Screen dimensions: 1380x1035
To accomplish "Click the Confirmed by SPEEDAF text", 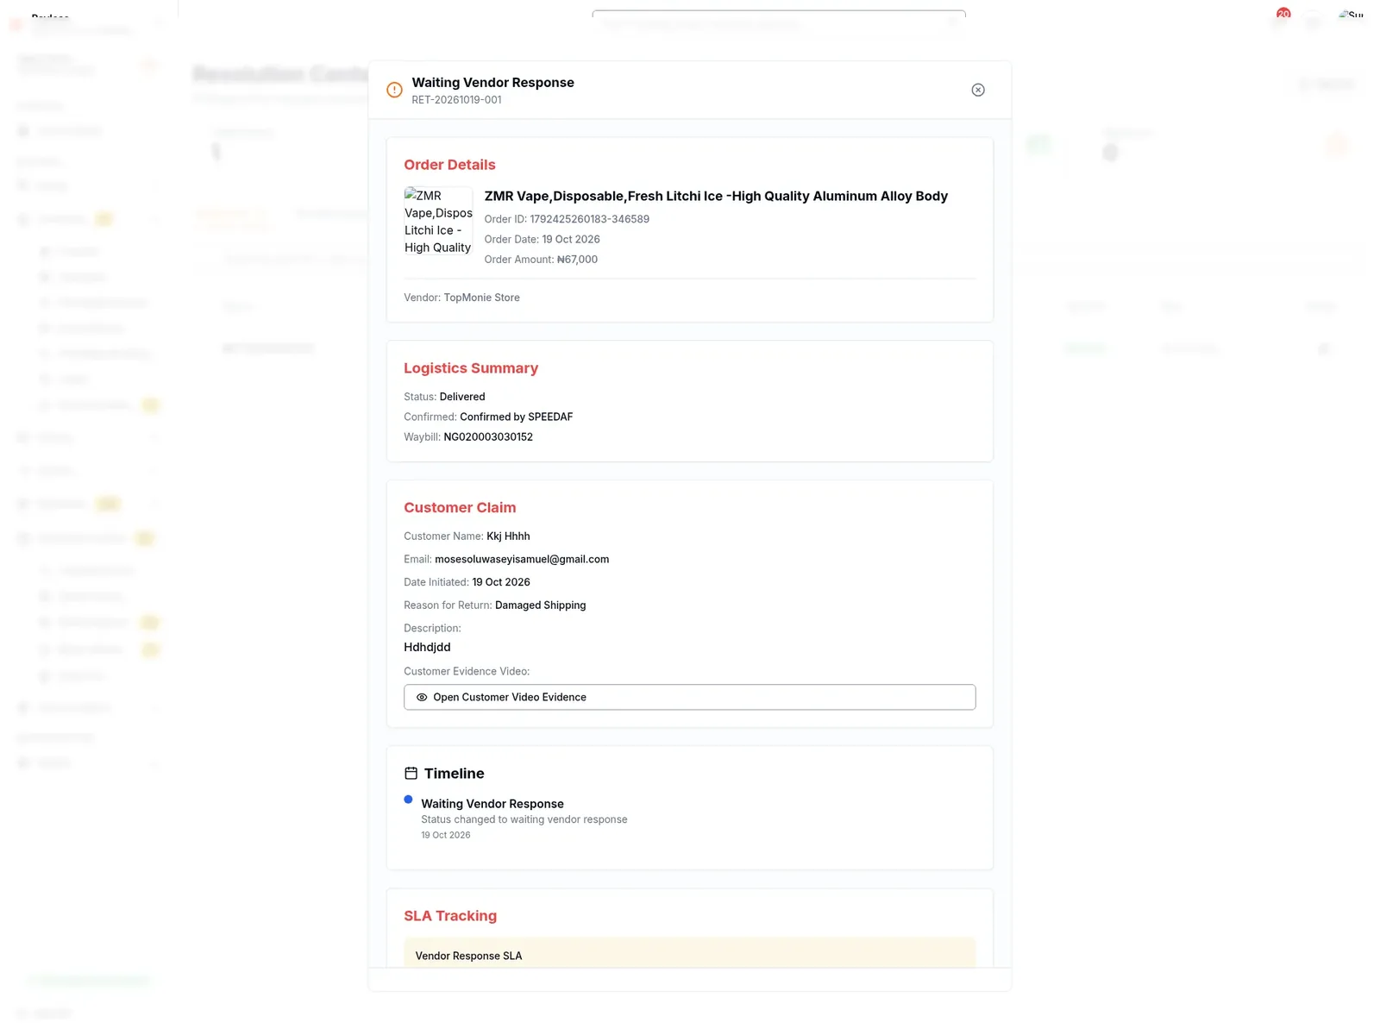I will click(516, 417).
